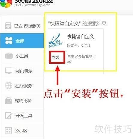
Task: Open the 开发工具 category label
Action: click(24, 116)
